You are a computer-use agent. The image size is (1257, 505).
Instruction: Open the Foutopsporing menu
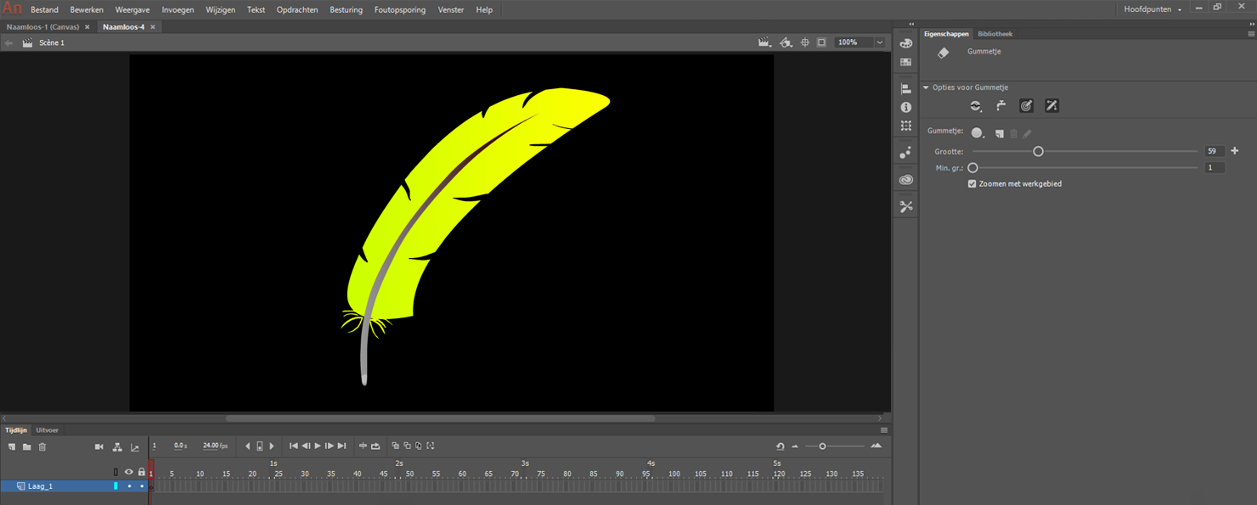(400, 10)
